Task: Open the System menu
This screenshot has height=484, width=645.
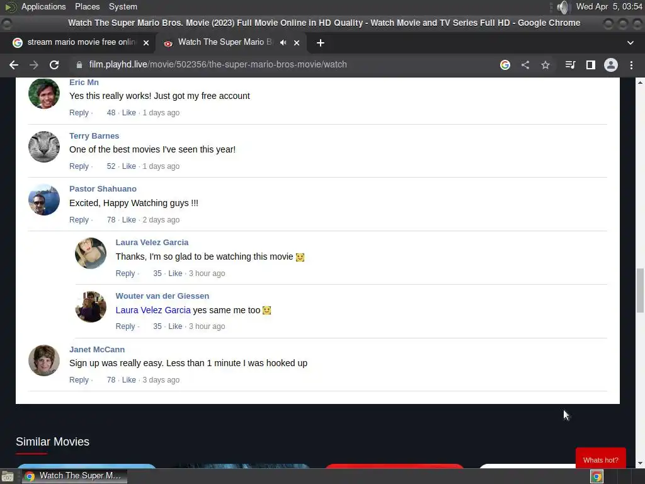Action: 123,7
